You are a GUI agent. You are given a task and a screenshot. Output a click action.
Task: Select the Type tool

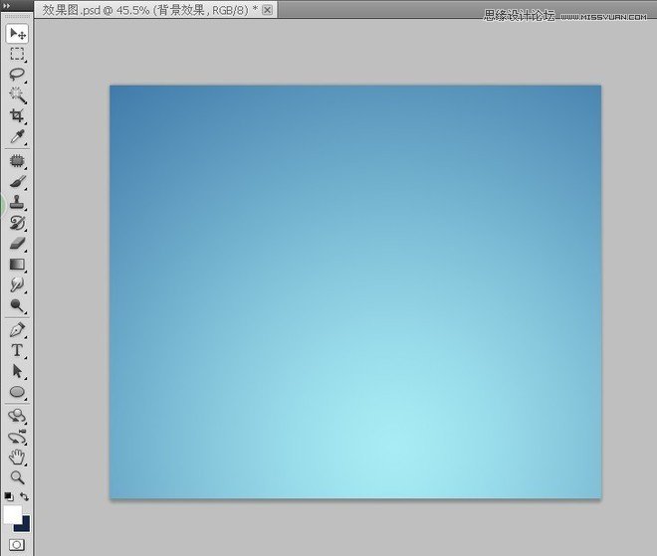(17, 350)
